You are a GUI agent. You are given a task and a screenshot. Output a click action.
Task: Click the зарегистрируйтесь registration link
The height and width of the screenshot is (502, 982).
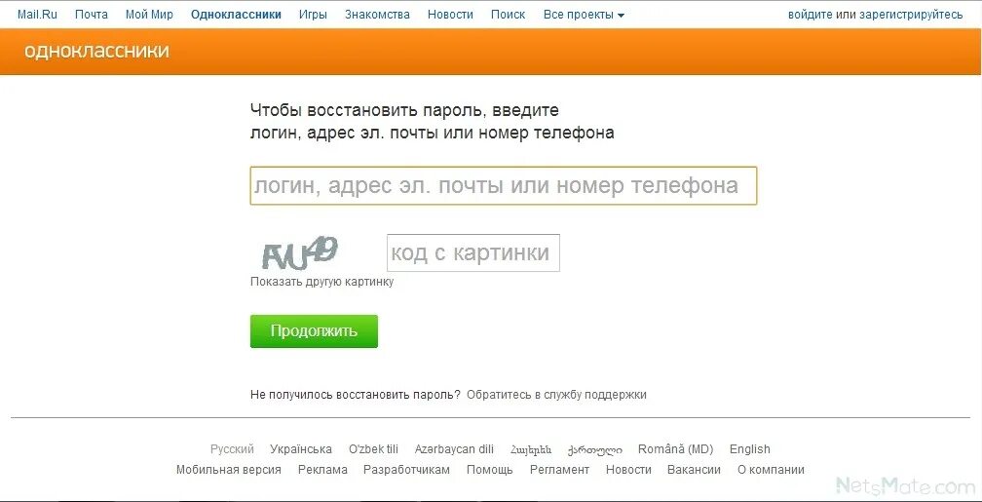click(911, 15)
